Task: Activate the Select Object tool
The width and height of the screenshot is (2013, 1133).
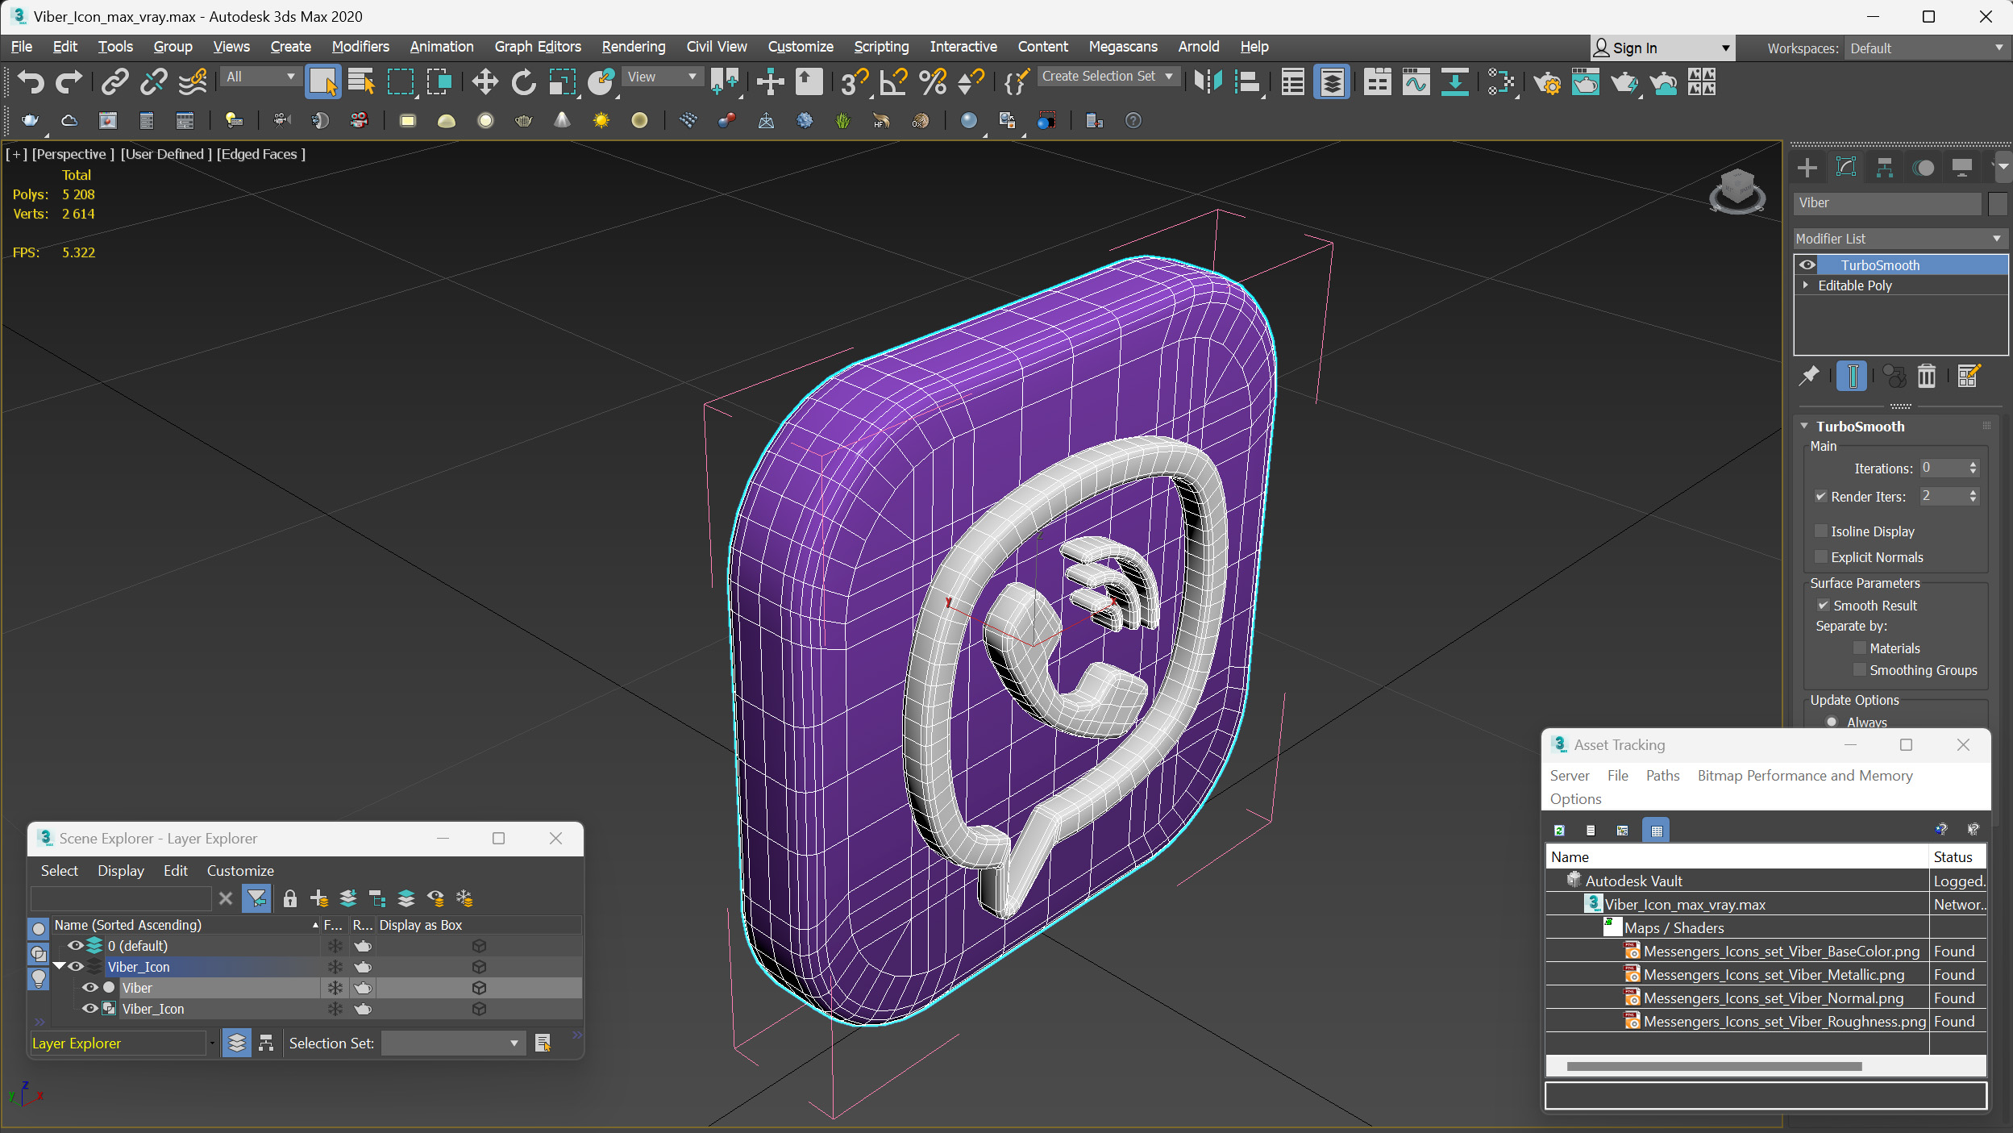Action: pos(322,81)
